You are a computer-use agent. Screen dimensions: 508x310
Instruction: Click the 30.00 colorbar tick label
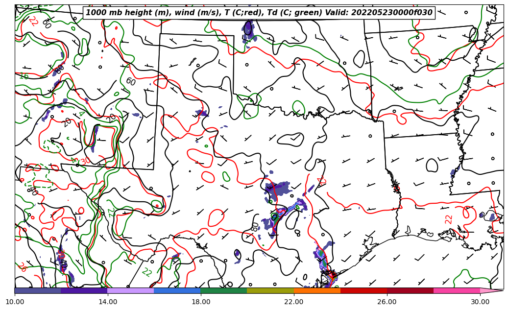coord(480,302)
